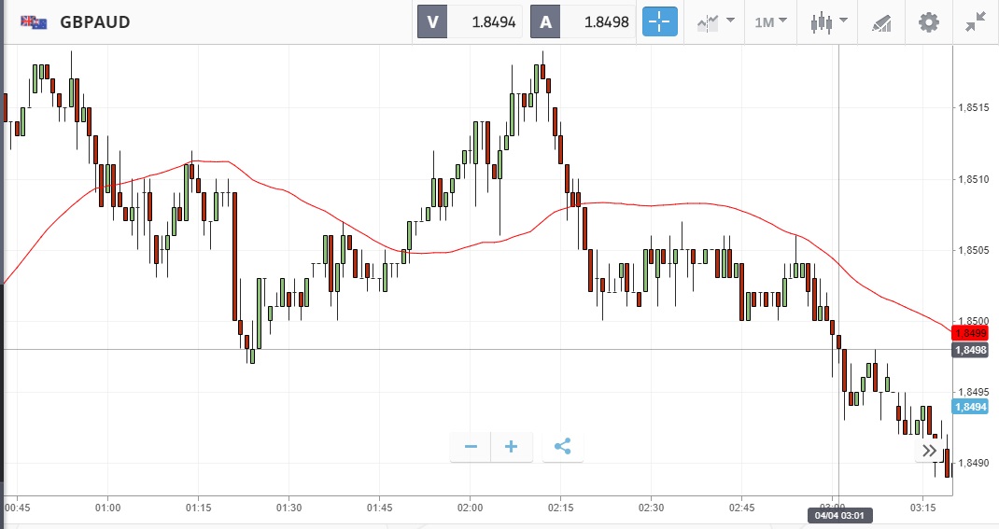This screenshot has height=529, width=999.
Task: Click the collapse chart arrows icon
Action: coord(976,22)
